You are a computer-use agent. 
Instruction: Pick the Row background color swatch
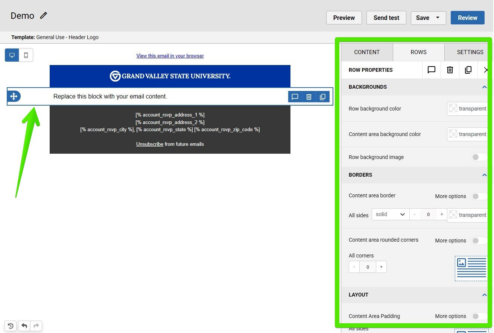453,109
